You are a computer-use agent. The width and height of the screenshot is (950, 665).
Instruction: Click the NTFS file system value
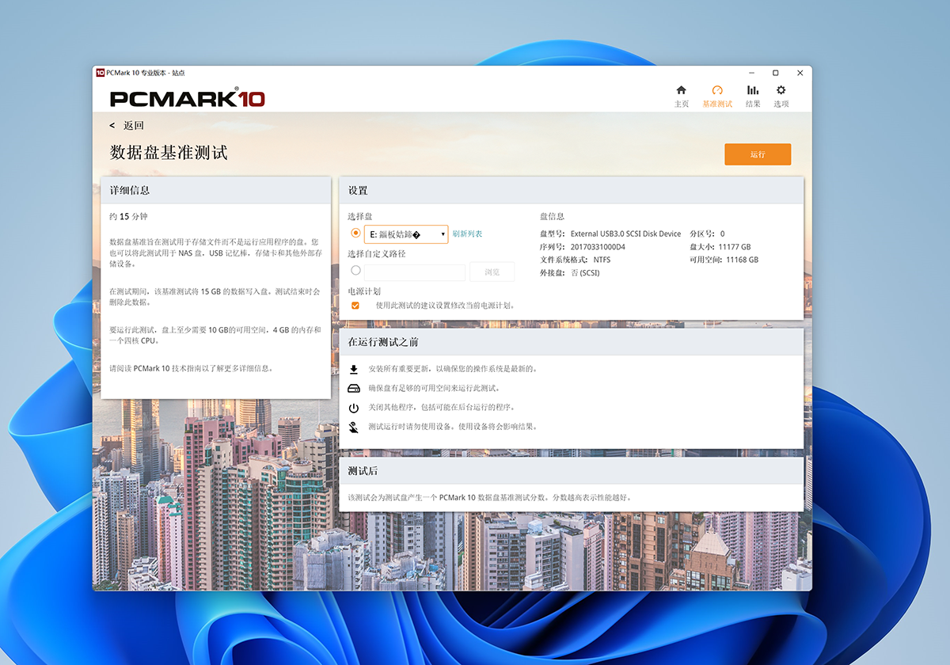tap(602, 260)
